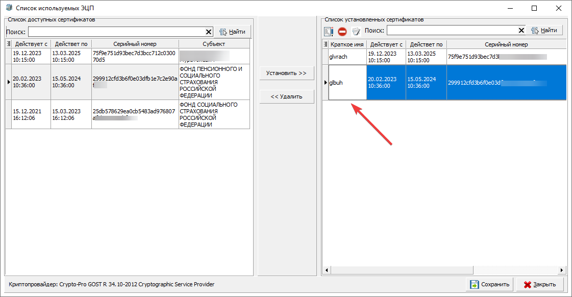
Task: Sort available list by Серийный номер header
Action: click(x=135, y=44)
